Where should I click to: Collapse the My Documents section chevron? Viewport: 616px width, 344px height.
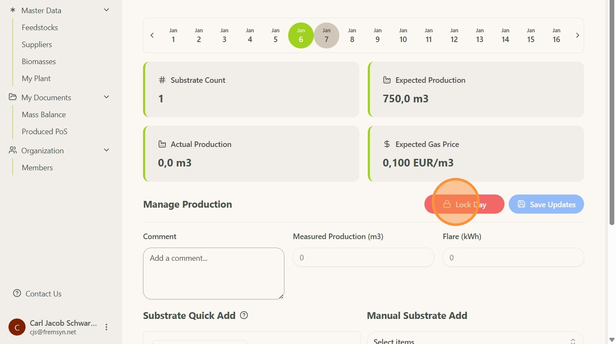(x=106, y=97)
